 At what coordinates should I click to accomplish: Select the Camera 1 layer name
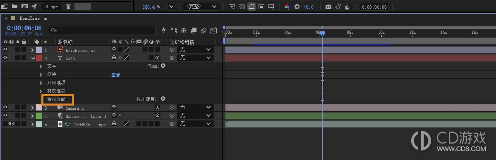tap(74, 108)
